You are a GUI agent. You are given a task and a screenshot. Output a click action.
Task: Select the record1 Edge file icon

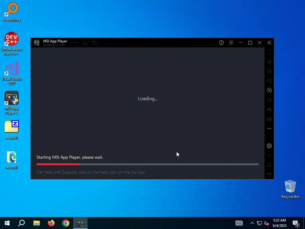(12, 160)
